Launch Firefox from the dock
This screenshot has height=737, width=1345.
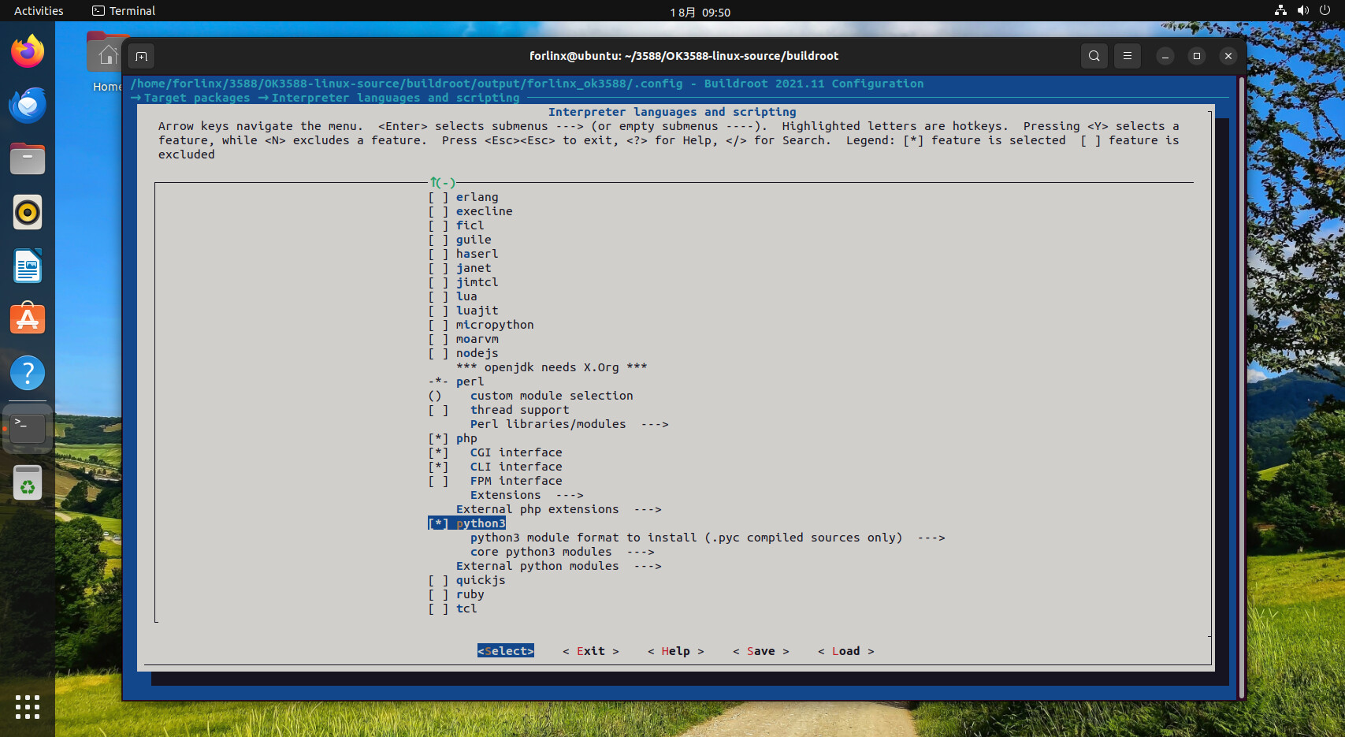(x=28, y=52)
